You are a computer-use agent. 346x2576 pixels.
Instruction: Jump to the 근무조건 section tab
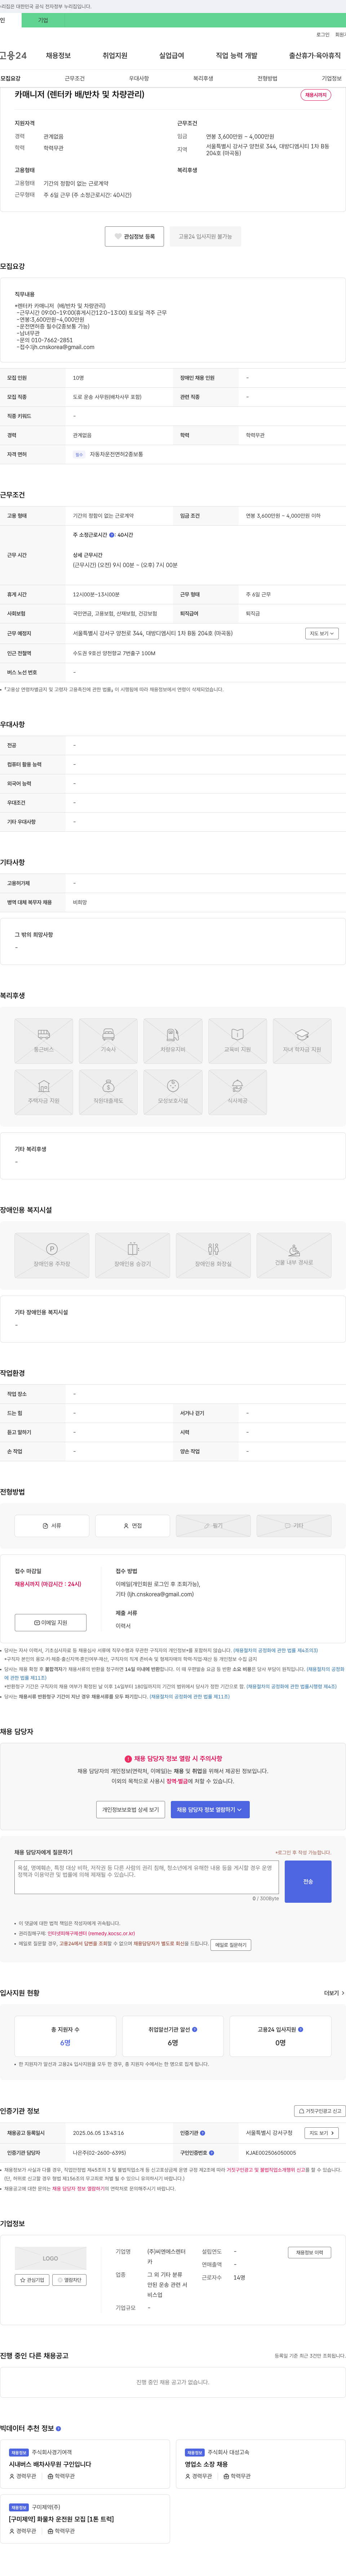pyautogui.click(x=75, y=78)
